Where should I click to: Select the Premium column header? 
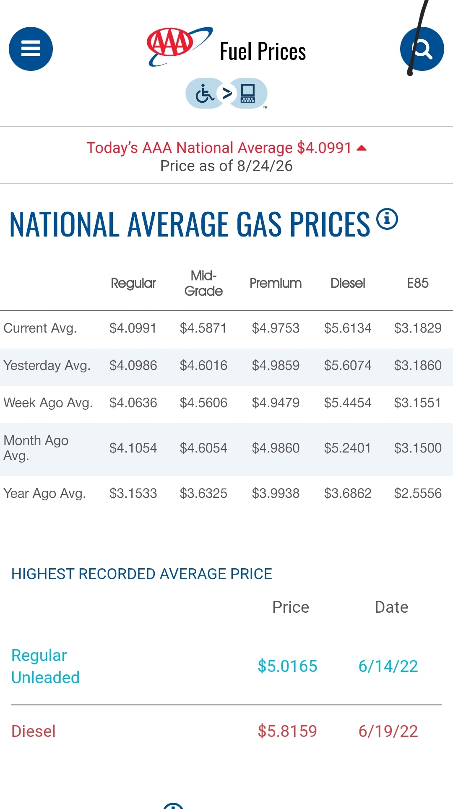click(x=276, y=283)
